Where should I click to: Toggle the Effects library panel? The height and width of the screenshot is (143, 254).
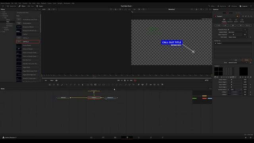tap(22, 6)
